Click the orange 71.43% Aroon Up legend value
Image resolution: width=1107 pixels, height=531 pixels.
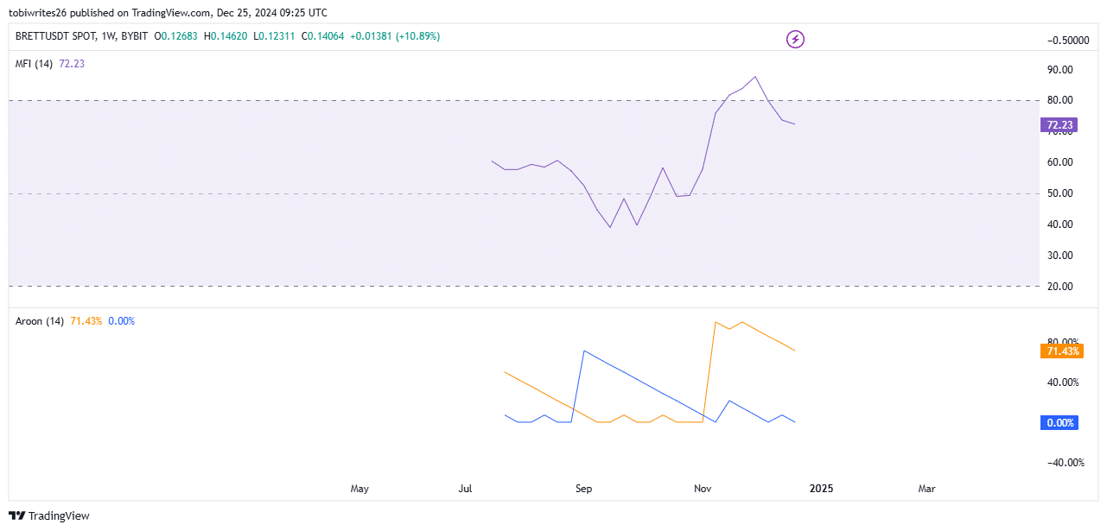(x=86, y=321)
